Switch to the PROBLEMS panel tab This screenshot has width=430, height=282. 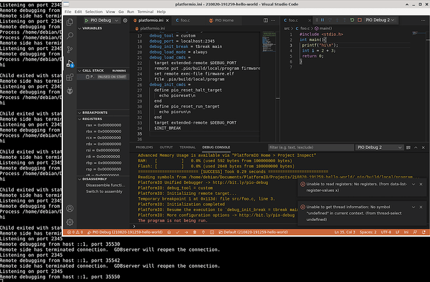pyautogui.click(x=144, y=148)
